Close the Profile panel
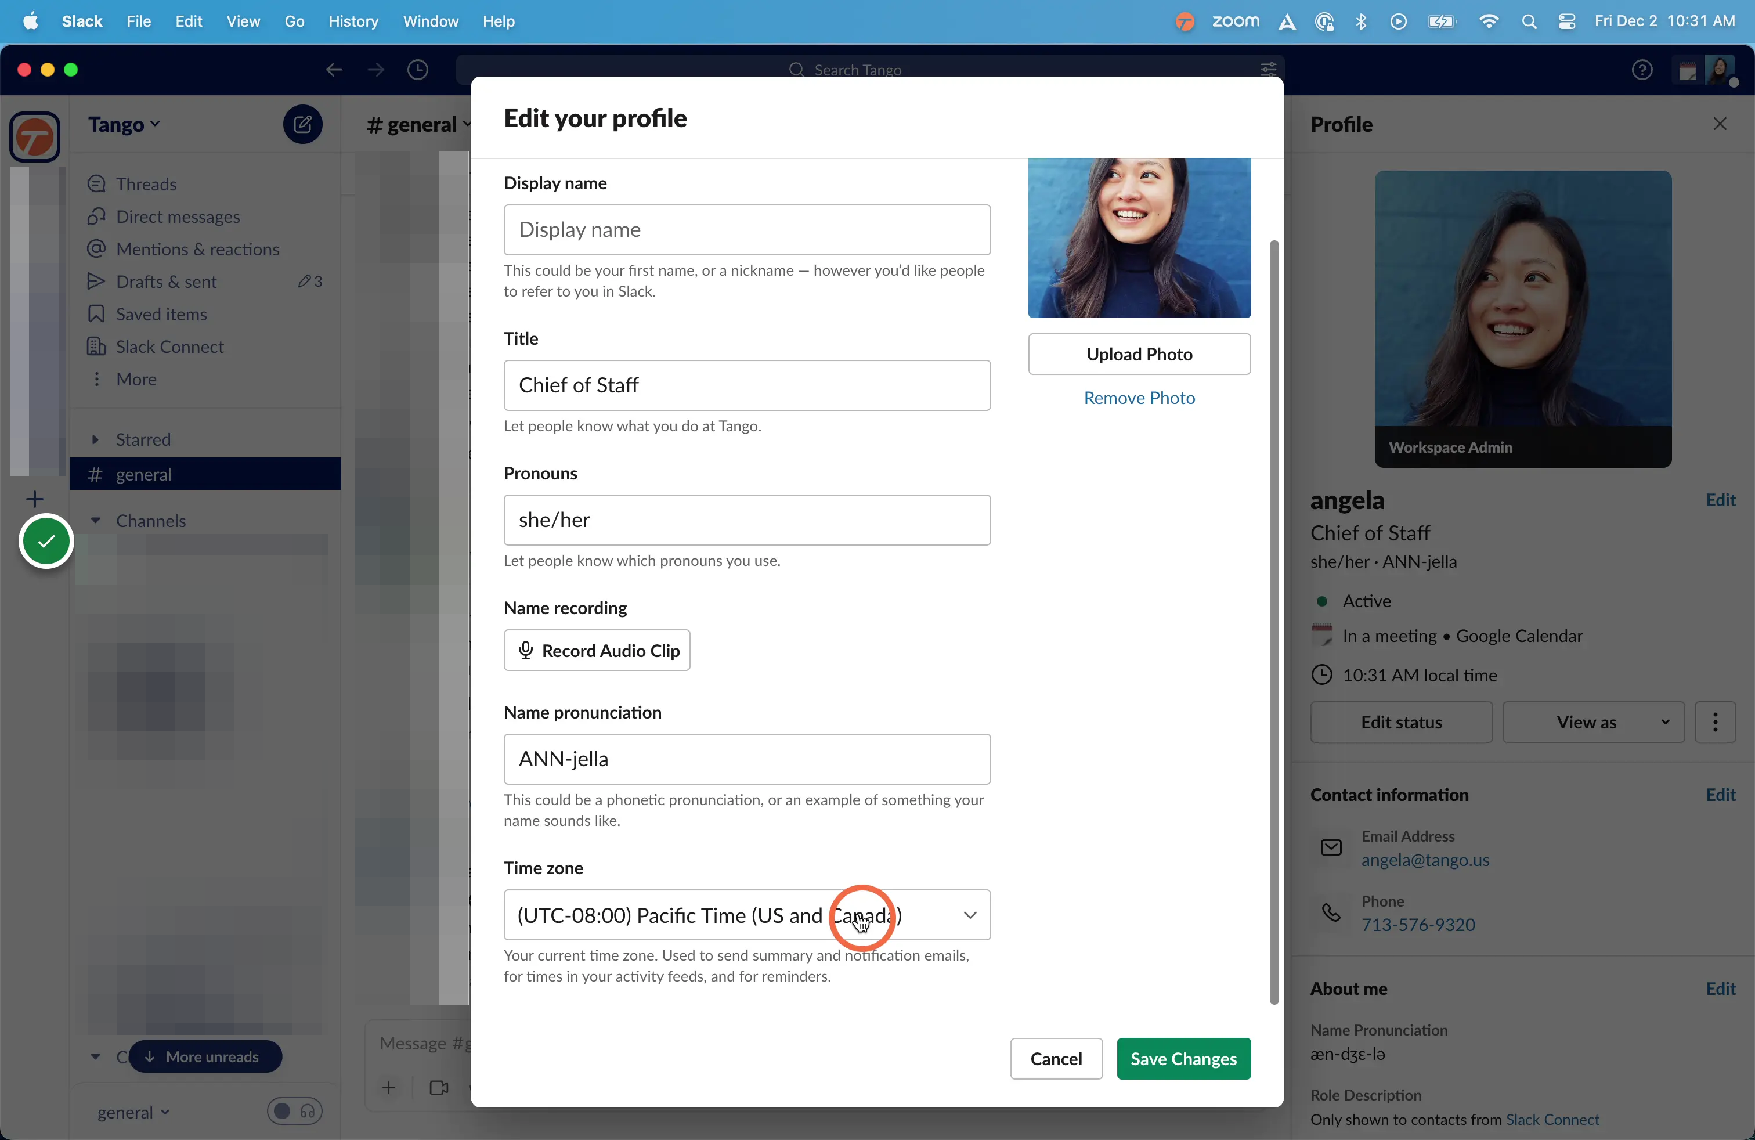The width and height of the screenshot is (1755, 1140). coord(1720,124)
